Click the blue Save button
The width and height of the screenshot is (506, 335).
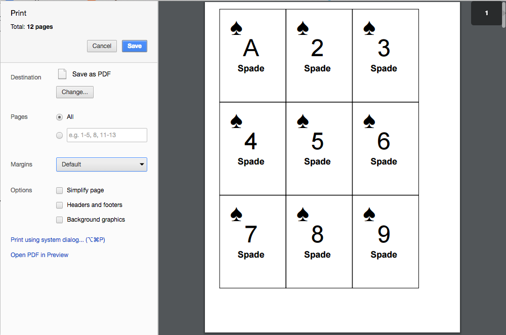pos(134,46)
